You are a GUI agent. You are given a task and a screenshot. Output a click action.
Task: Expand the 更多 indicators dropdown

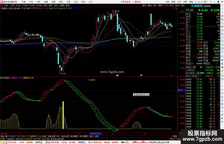tap(92, 136)
